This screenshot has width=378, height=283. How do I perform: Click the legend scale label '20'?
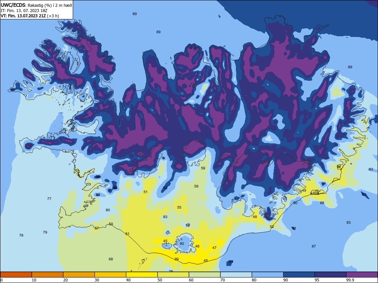(65, 280)
